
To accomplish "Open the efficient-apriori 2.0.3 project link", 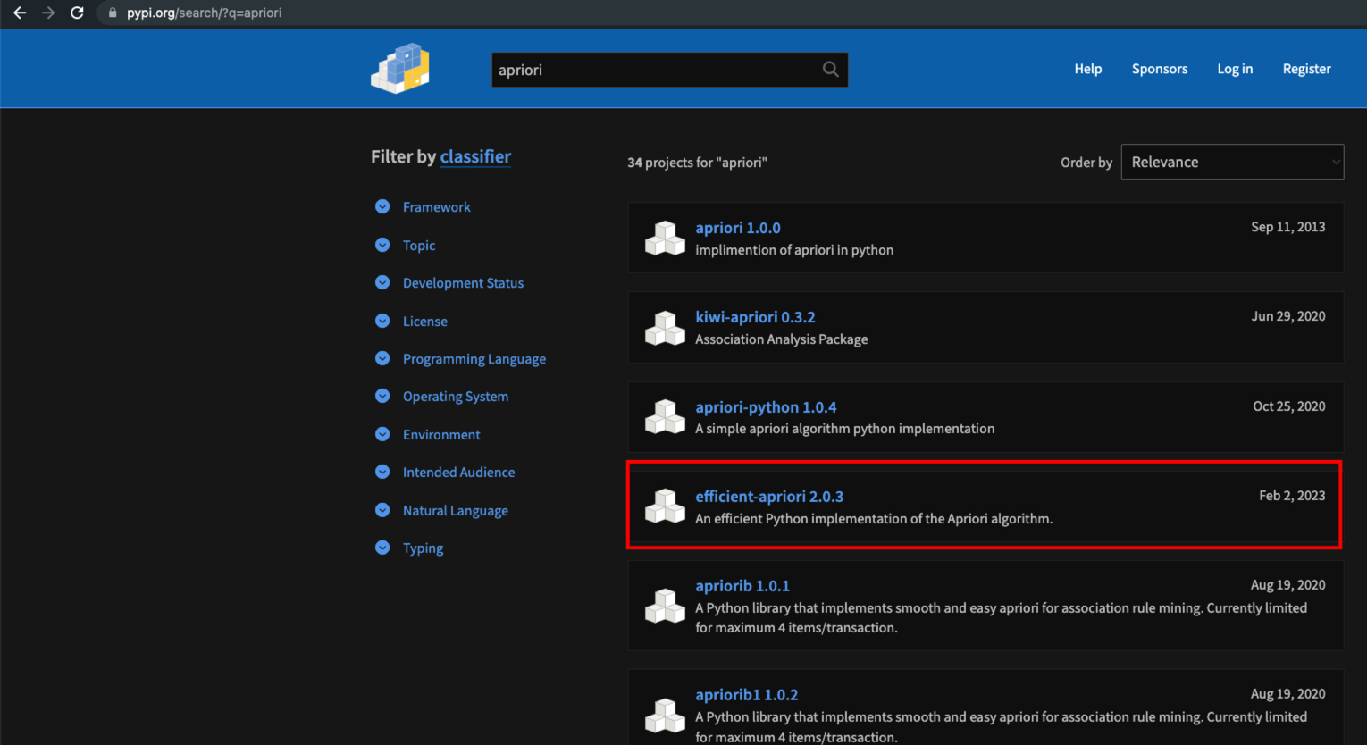I will tap(769, 497).
